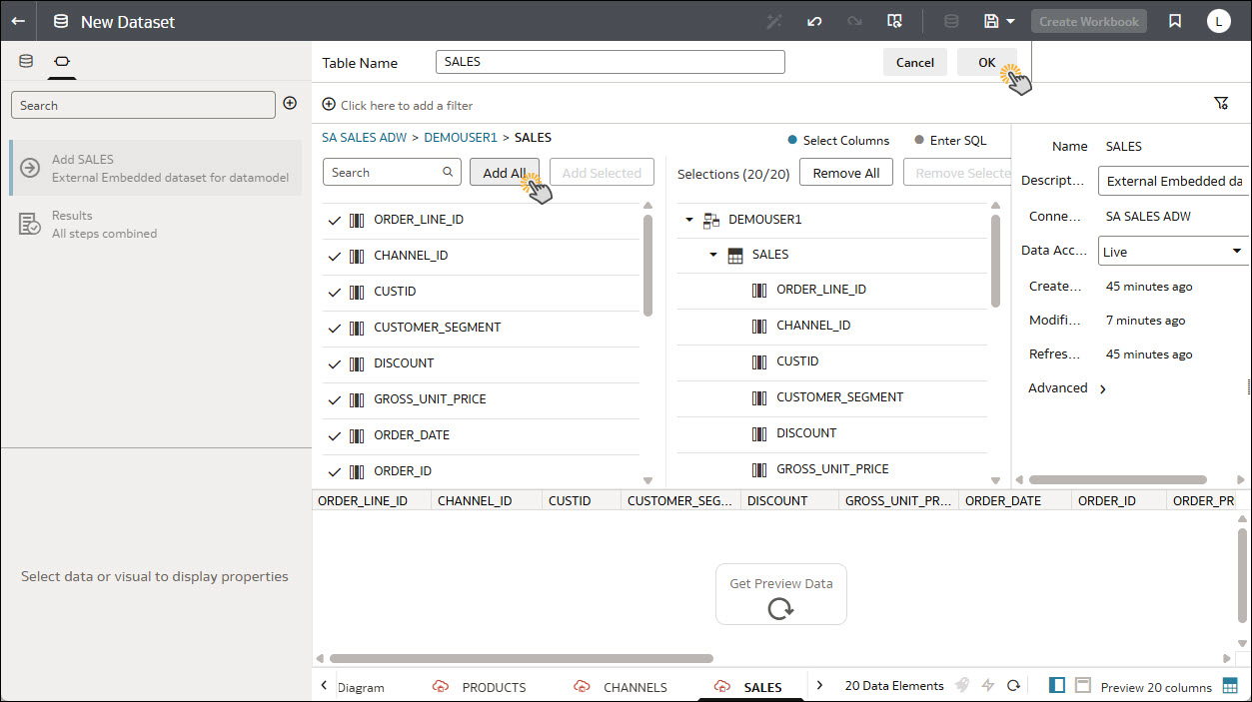Edit the Table Name field
The width and height of the screenshot is (1252, 702).
[x=611, y=62]
